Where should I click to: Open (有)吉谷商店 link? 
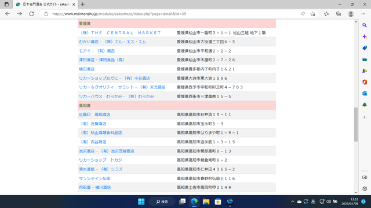(93, 142)
